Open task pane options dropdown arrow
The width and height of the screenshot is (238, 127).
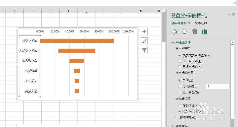pos(229,14)
